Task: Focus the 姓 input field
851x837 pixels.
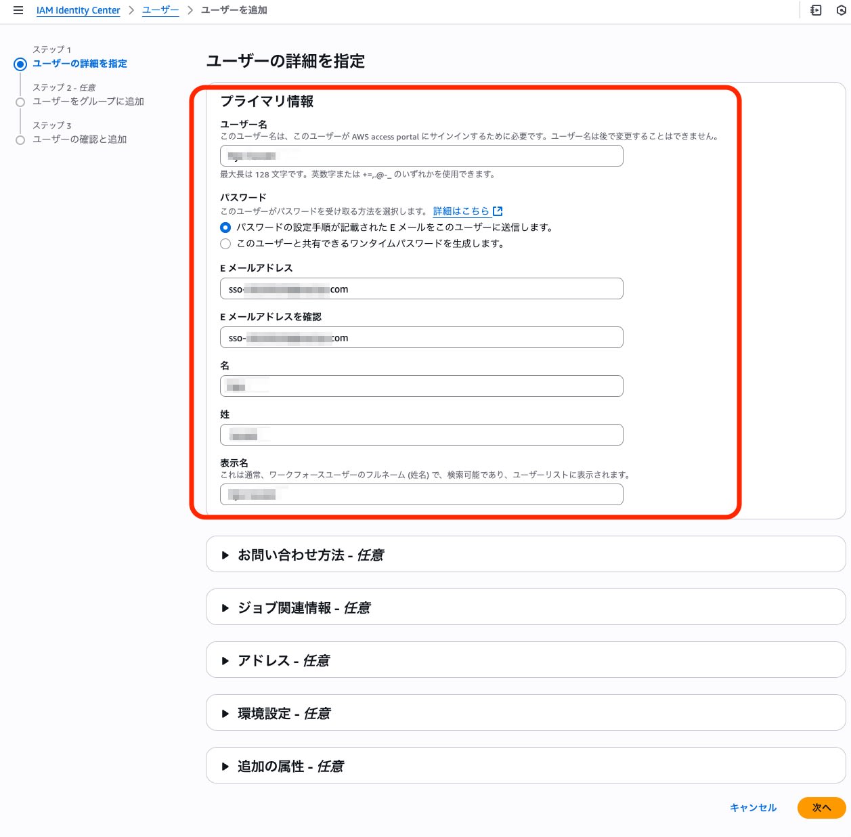Action: click(x=421, y=435)
